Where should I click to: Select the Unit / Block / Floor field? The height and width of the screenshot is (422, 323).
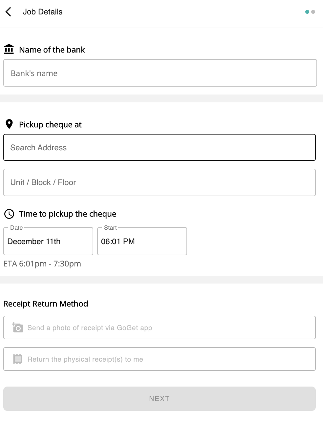point(160,182)
